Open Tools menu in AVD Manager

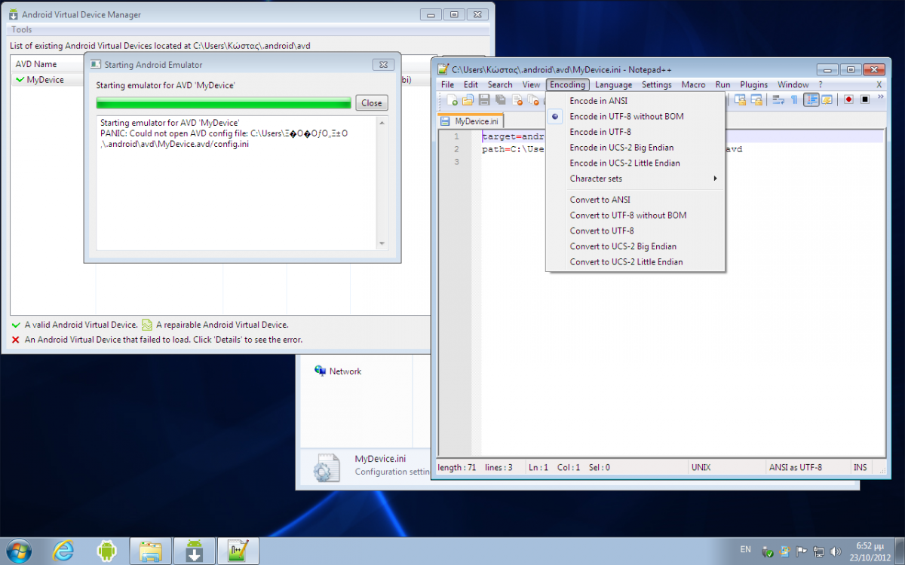pyautogui.click(x=22, y=29)
